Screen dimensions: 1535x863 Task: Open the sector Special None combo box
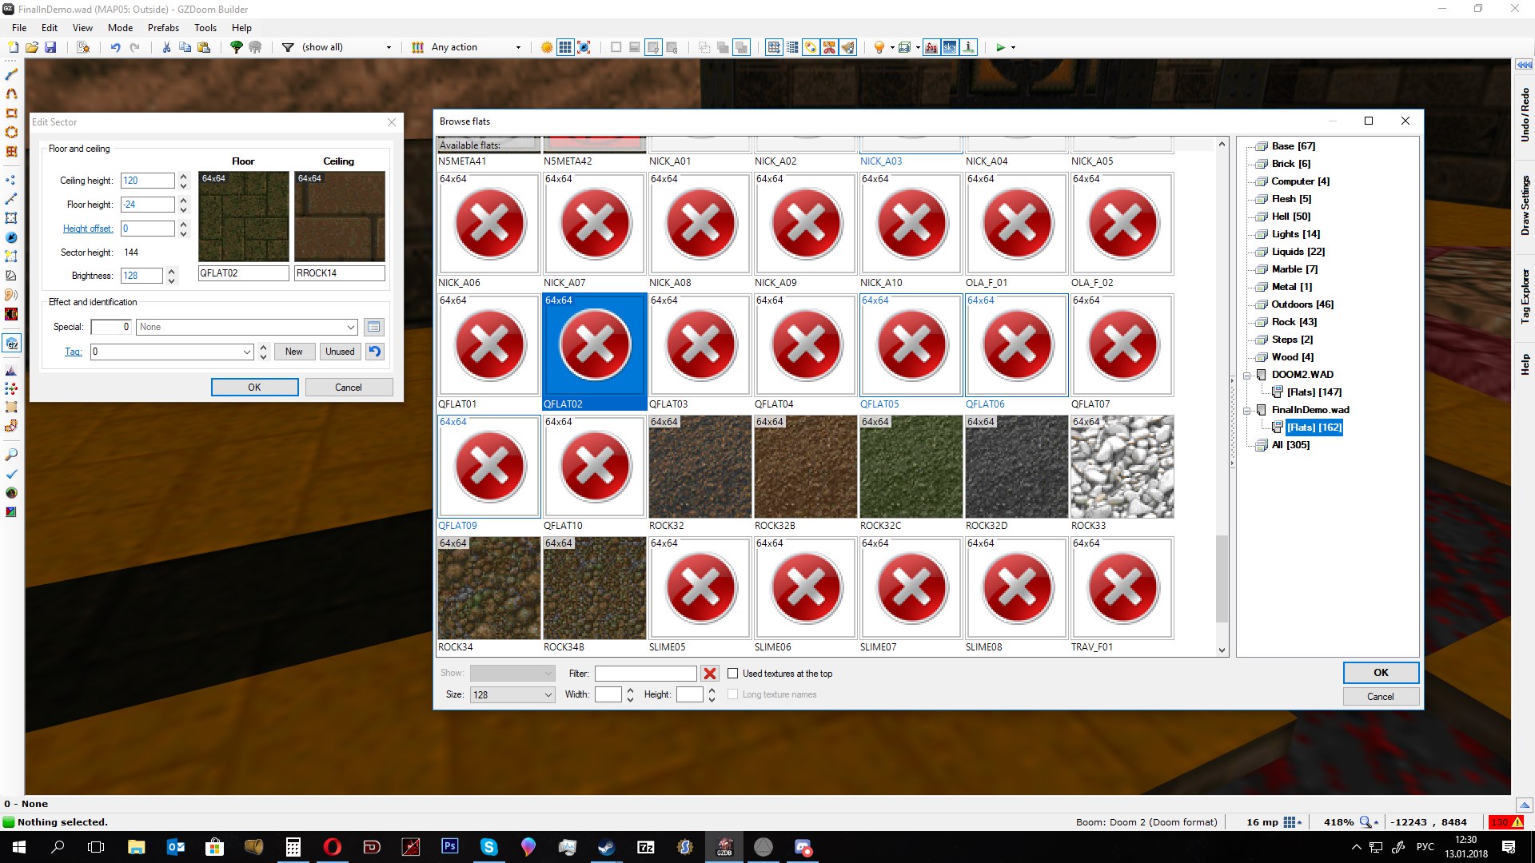246,327
